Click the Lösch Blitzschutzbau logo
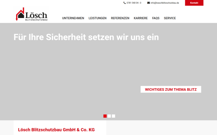 coord(31,14)
